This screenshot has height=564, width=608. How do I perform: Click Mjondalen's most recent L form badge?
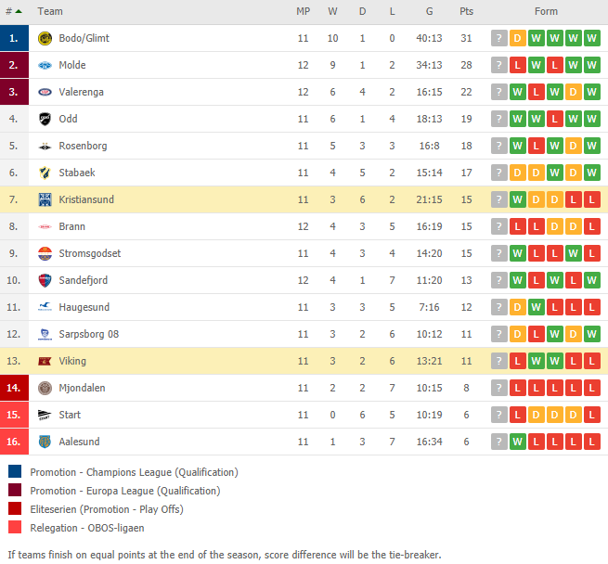[518, 388]
